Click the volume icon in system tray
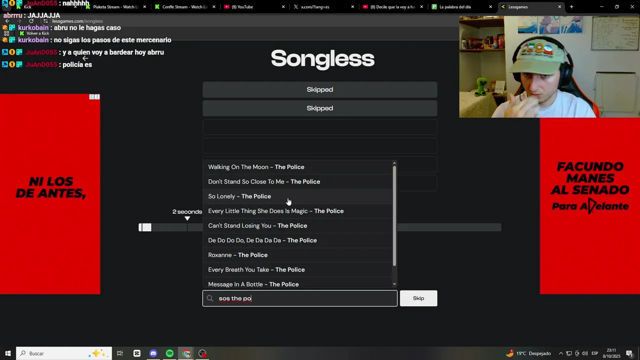 click(x=585, y=353)
